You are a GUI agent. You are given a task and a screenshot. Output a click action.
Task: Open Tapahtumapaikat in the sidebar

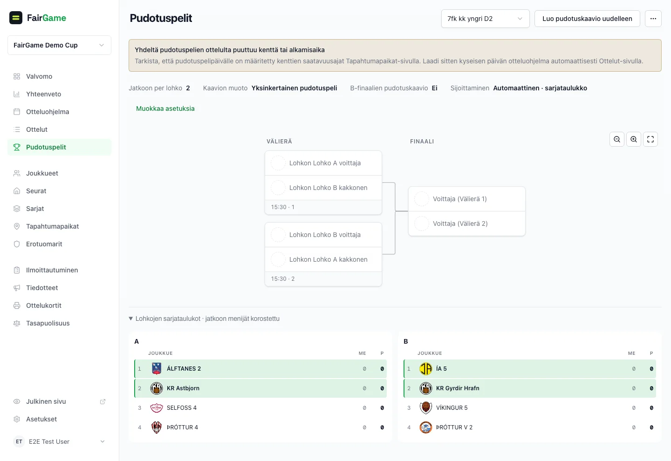(59, 226)
